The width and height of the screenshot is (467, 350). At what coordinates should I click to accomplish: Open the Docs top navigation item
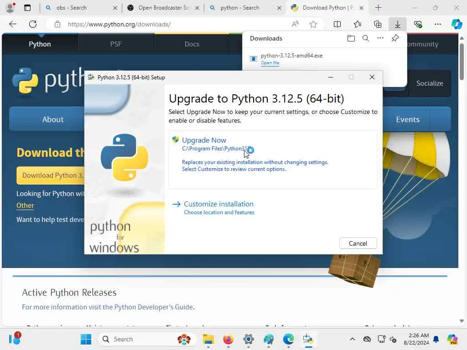(x=192, y=44)
